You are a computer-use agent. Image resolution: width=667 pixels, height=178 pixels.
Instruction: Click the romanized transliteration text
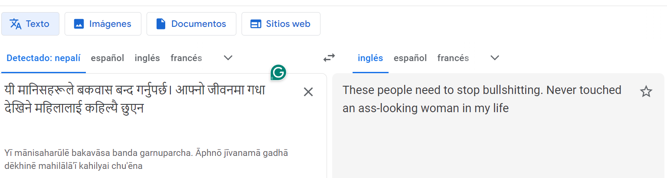(146, 159)
